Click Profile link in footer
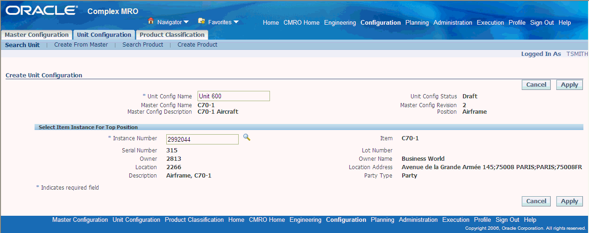The height and width of the screenshot is (233, 589). (483, 219)
